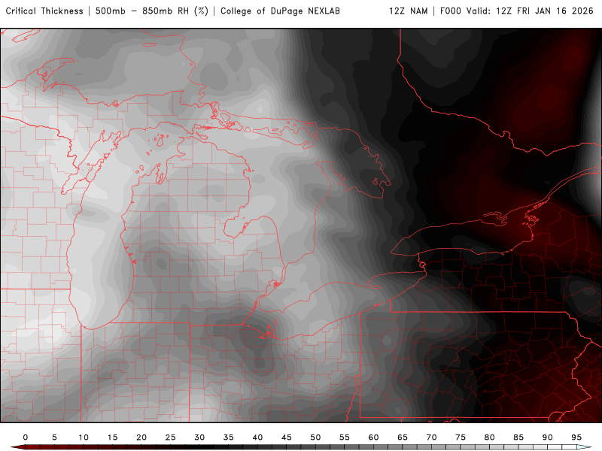Viewport: 602px width, 451px height.
Task: Click the '95' legend value
Action: tap(576, 437)
